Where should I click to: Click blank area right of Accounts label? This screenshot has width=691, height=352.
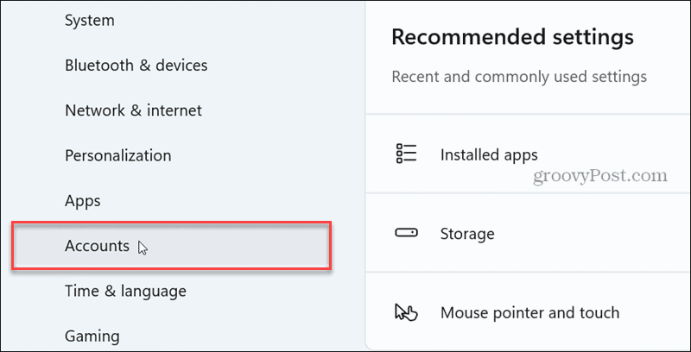[242, 247]
